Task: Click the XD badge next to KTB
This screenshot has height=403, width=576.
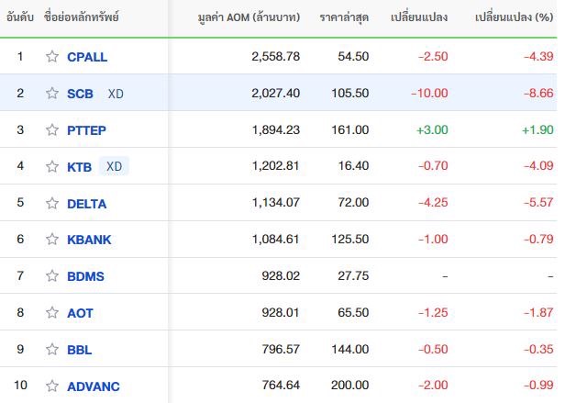Action: point(114,166)
